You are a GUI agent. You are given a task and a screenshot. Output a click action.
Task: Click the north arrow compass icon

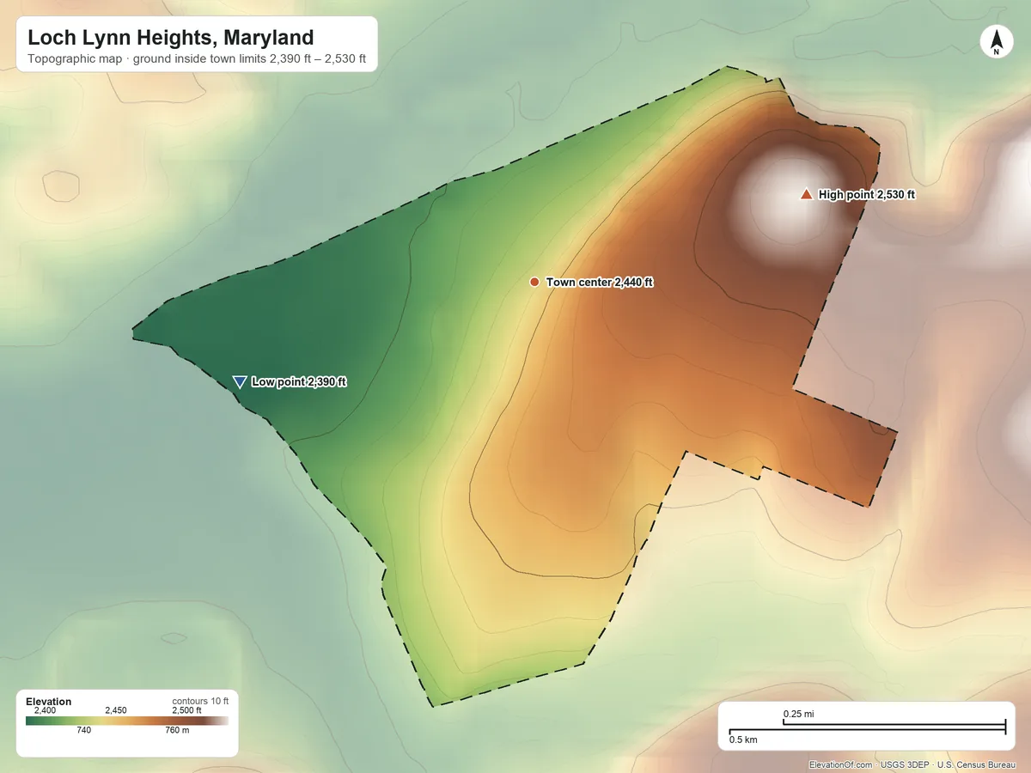[997, 43]
